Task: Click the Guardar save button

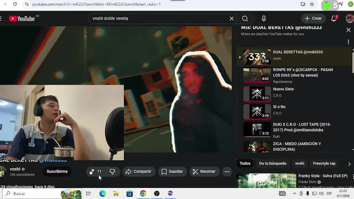Action: [x=172, y=172]
